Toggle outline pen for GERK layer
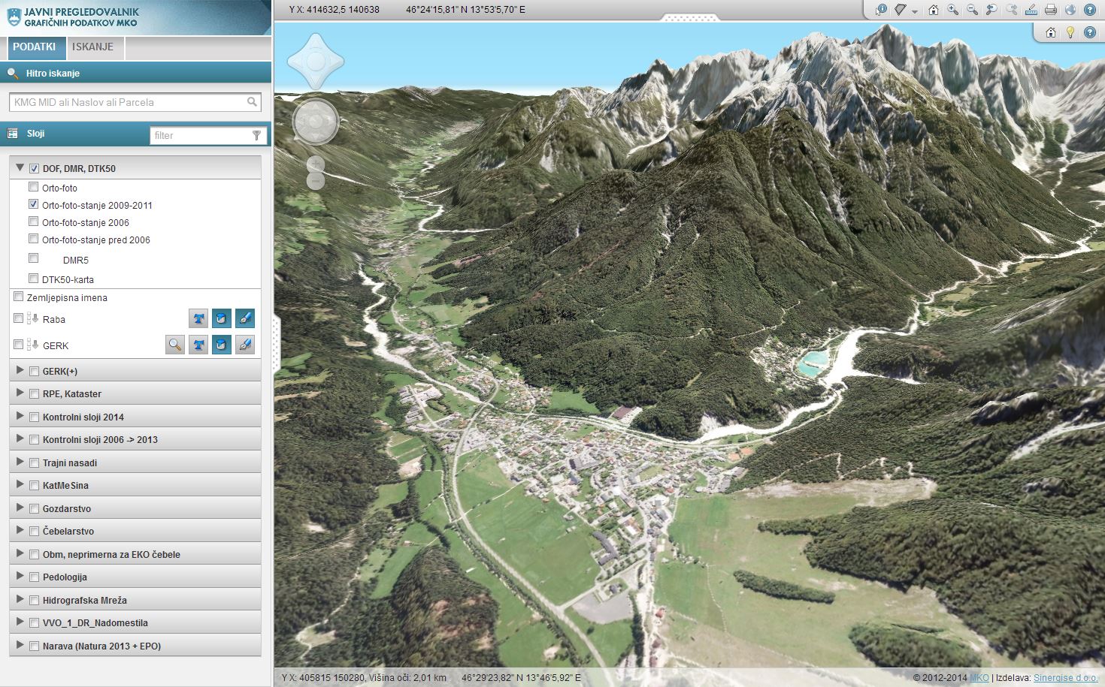This screenshot has width=1105, height=687. coord(245,345)
